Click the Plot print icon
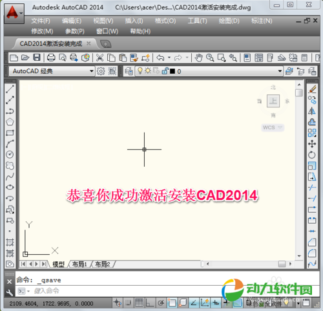The image size is (323, 311). [x=51, y=58]
